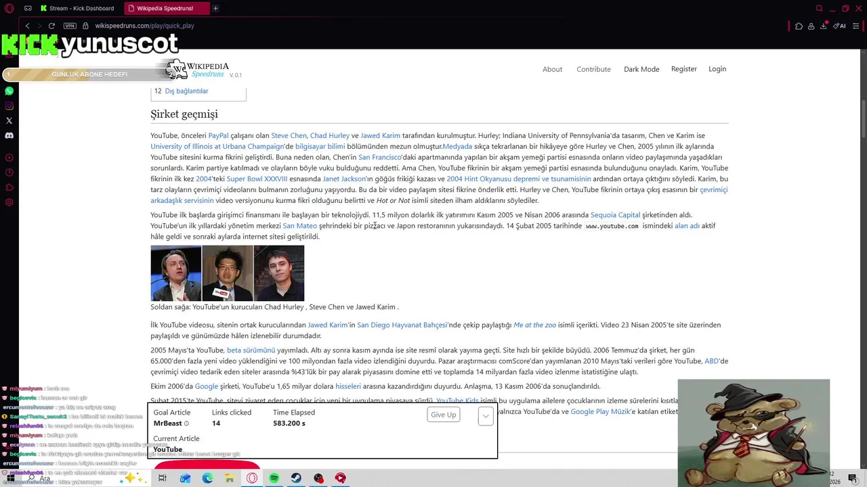
Task: Open the Google link
Action: coord(206,386)
